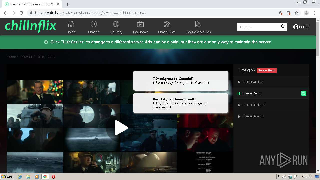Open the Request Movies icon
The image size is (320, 180).
198,24
